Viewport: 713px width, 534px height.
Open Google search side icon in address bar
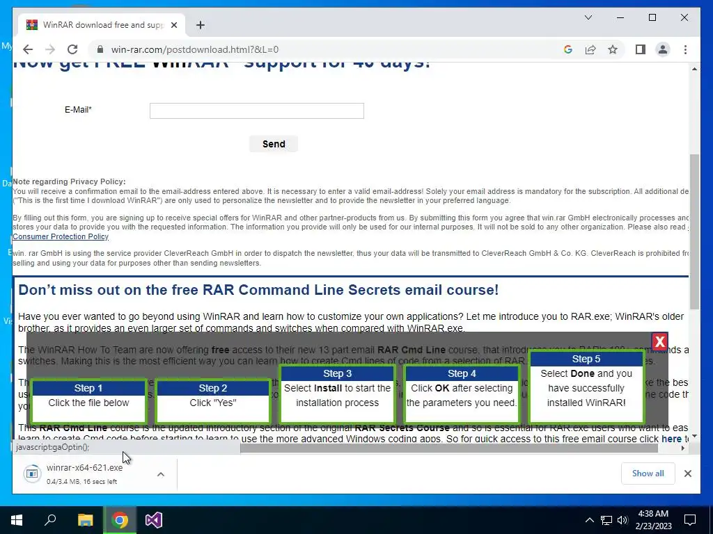[x=568, y=49]
